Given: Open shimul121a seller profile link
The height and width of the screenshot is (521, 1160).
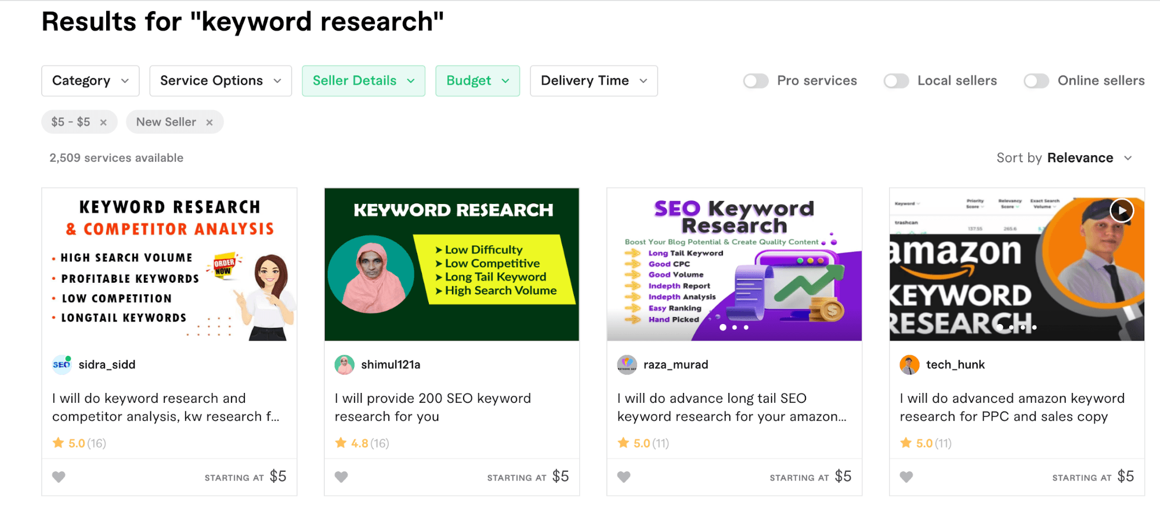Looking at the screenshot, I should tap(391, 365).
